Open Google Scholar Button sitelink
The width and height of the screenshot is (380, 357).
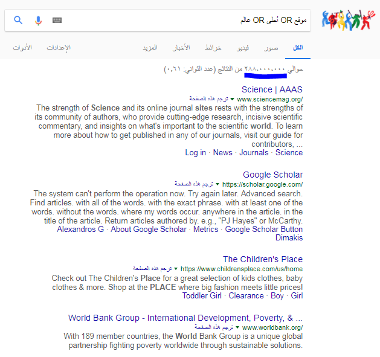(x=263, y=229)
